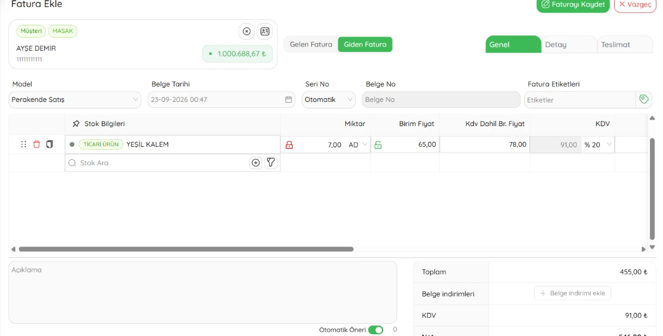Click the KDV total 91,00 ₺
The width and height of the screenshot is (663, 336).
636,315
